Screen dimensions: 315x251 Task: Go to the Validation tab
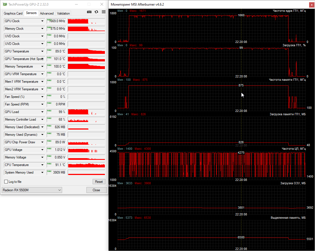63,13
